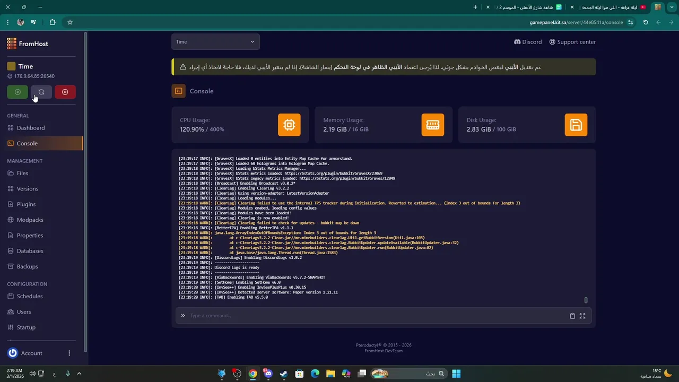679x382 pixels.
Task: Open site information icon in address bar
Action: pos(631,22)
